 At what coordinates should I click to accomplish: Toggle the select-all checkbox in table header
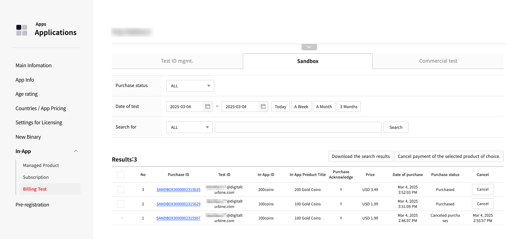[x=121, y=175]
